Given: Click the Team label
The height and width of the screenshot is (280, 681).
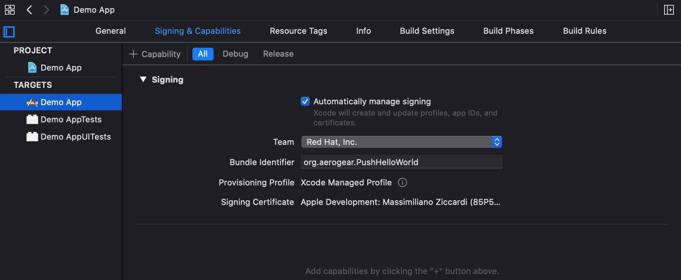Looking at the screenshot, I should [x=284, y=142].
